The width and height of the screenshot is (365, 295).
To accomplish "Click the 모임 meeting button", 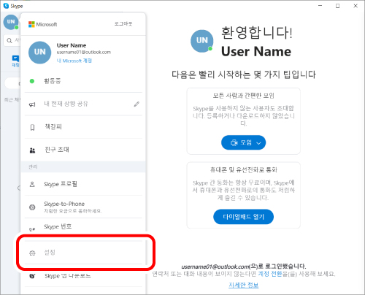I will 243,142.
